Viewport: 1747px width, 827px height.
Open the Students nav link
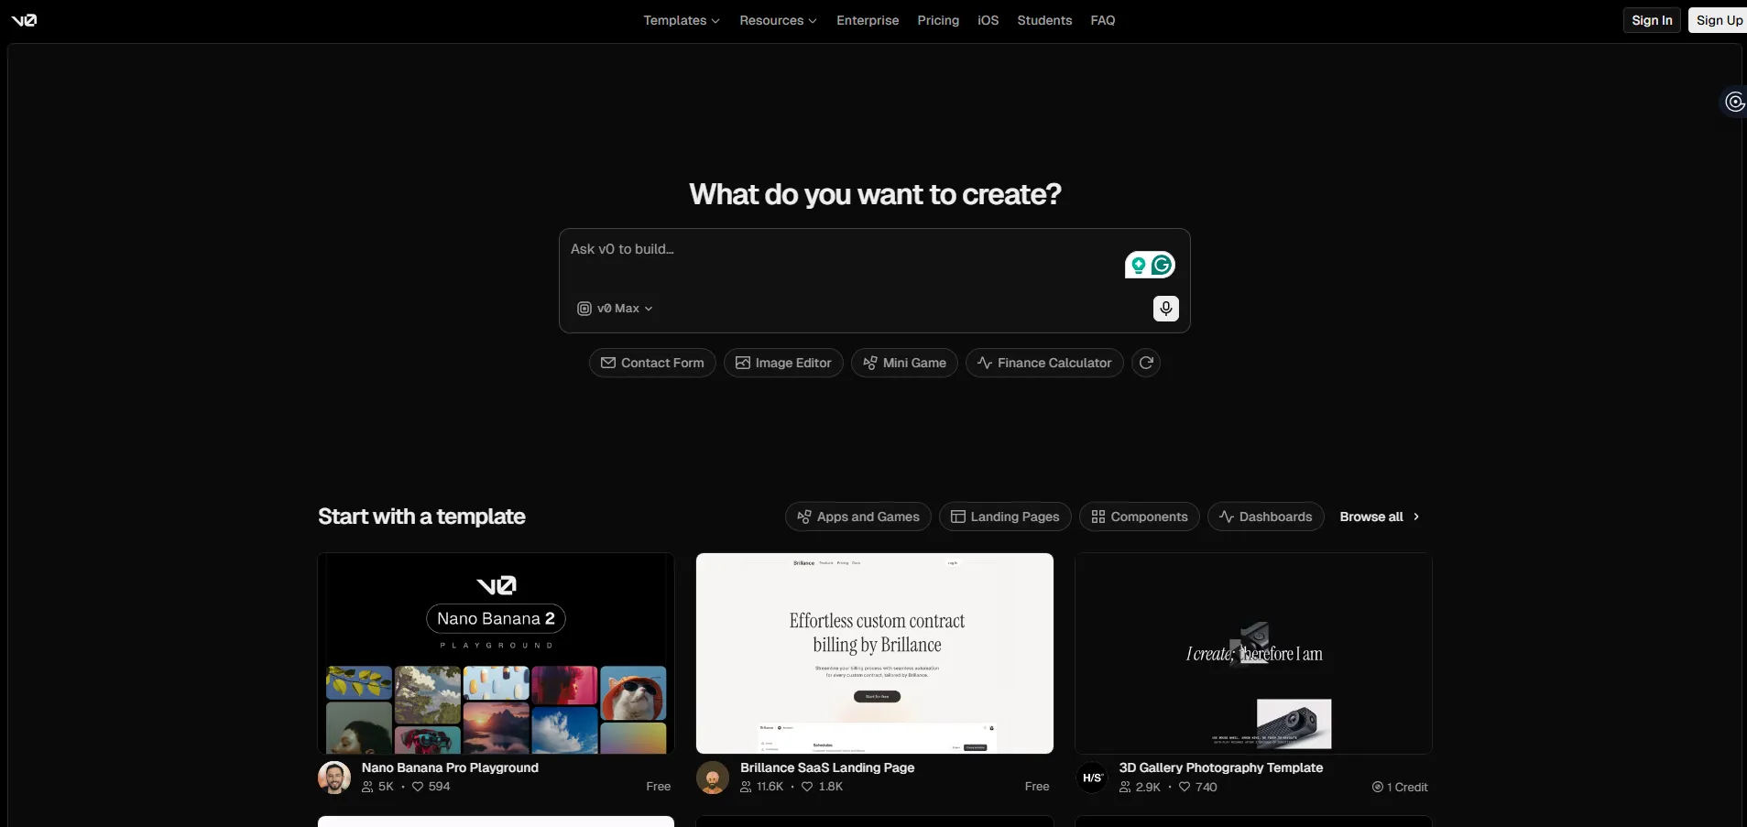[x=1044, y=20]
